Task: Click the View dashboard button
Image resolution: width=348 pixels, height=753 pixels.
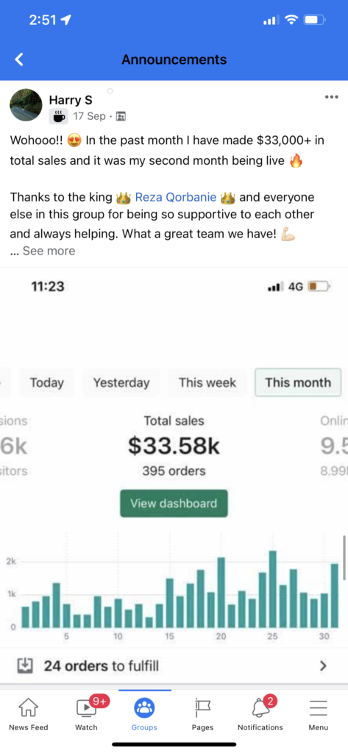Action: [174, 503]
